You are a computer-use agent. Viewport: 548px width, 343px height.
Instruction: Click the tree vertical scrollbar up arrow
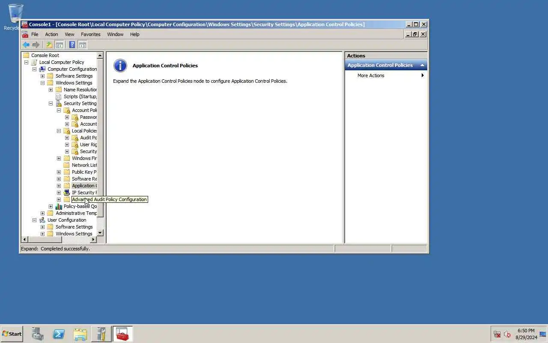point(100,55)
